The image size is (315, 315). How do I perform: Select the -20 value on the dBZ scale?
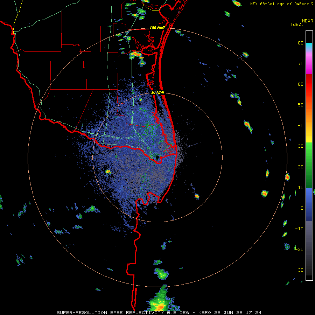299,250
